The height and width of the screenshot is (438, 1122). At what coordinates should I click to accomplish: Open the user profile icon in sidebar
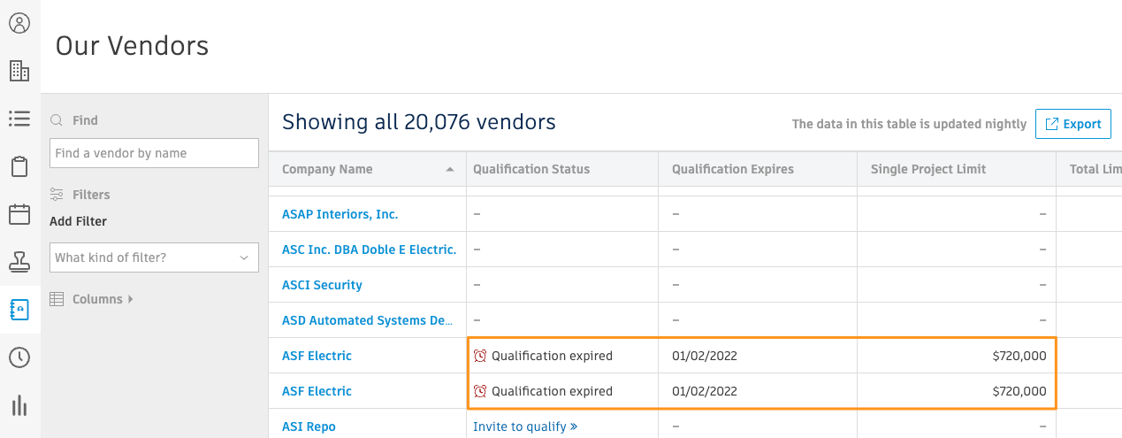[19, 23]
